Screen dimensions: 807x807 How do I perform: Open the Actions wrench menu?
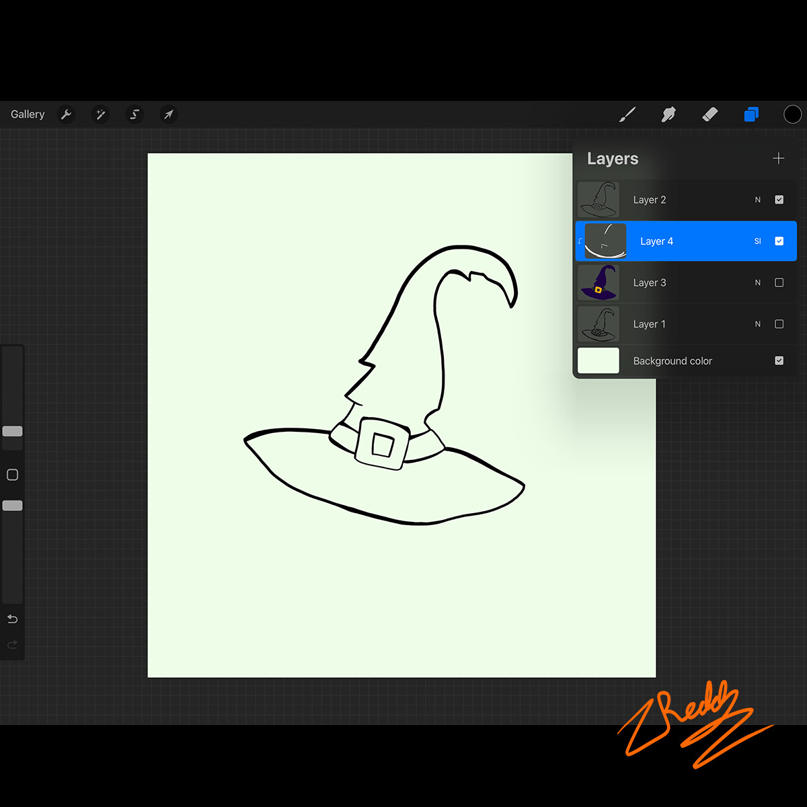click(66, 114)
